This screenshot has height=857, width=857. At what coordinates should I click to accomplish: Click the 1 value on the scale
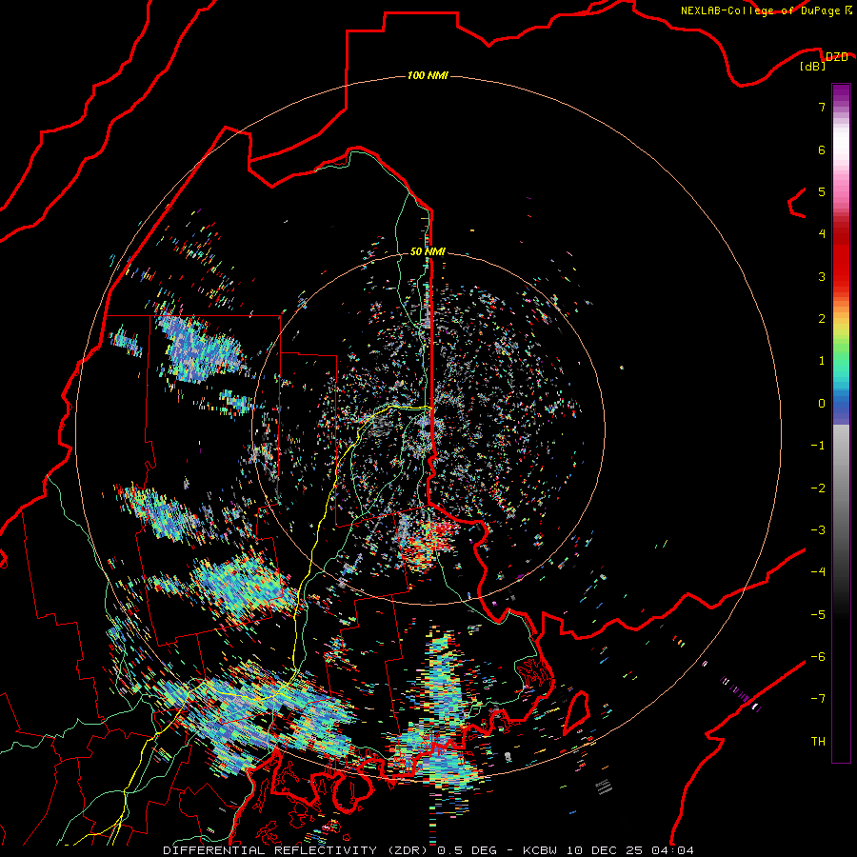pyautogui.click(x=822, y=361)
